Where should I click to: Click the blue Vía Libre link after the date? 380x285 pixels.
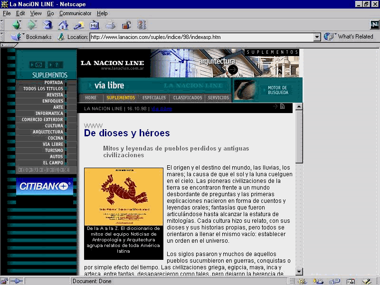(161, 109)
